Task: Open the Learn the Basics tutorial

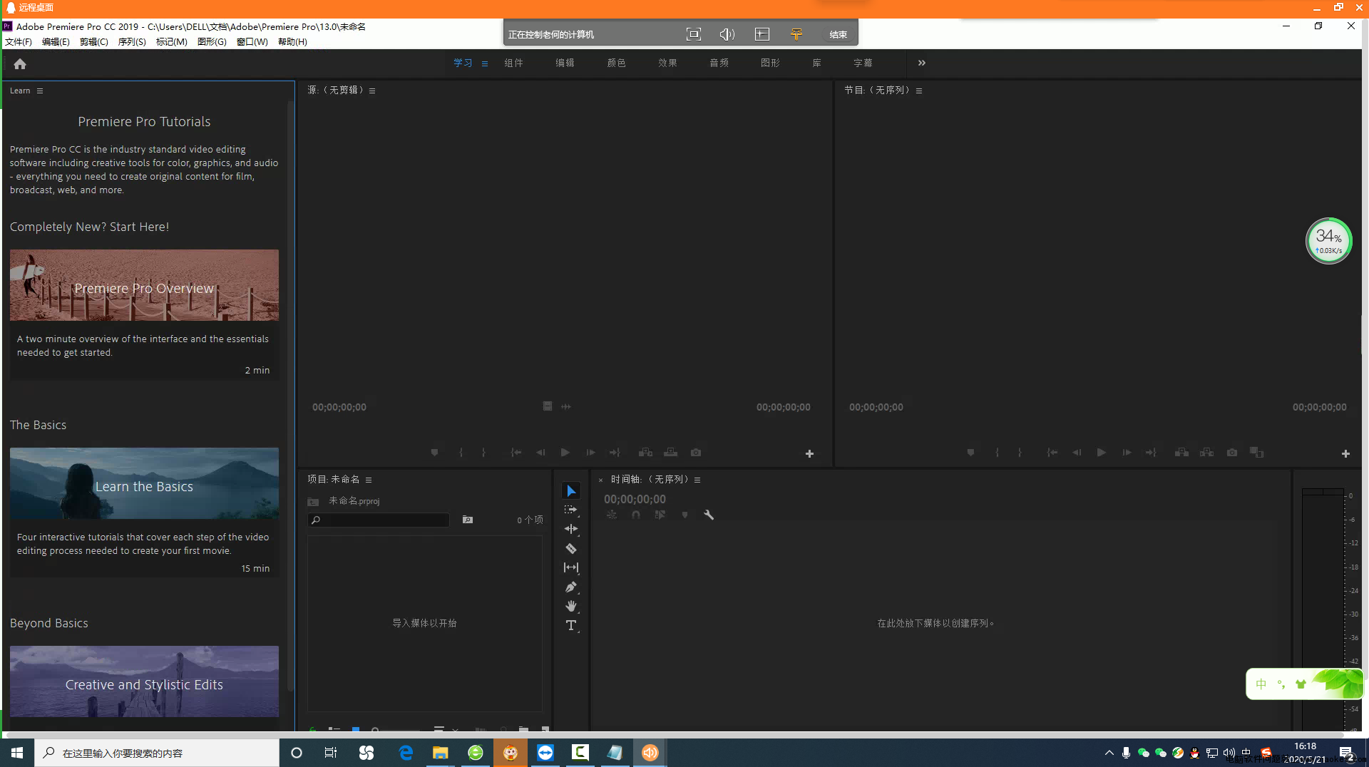Action: (x=144, y=483)
